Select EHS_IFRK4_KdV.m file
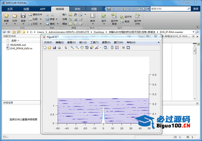This screenshot has height=141, width=202. [x=19, y=49]
